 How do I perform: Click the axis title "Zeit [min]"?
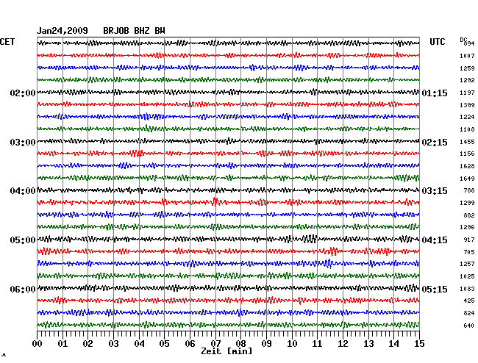[x=226, y=351]
